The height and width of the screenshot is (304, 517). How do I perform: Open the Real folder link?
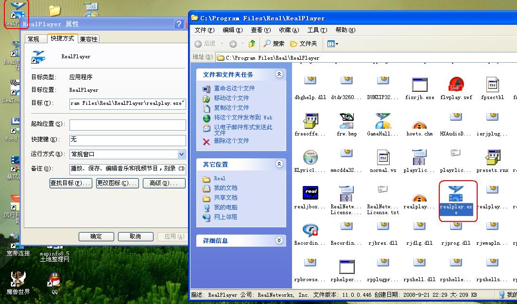220,178
